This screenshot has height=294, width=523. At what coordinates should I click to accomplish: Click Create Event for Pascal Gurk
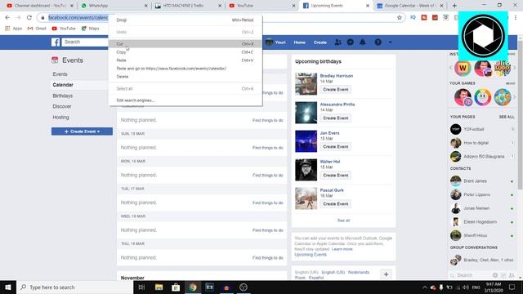[x=336, y=203]
